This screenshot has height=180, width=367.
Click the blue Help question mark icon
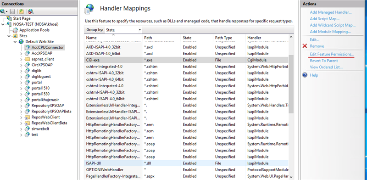point(305,75)
